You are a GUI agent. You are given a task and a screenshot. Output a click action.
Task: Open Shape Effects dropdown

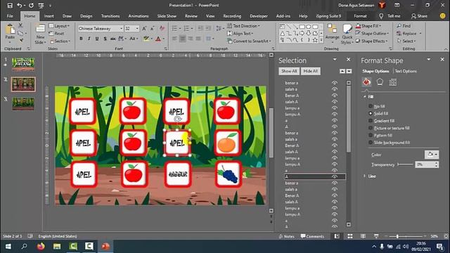[371, 41]
